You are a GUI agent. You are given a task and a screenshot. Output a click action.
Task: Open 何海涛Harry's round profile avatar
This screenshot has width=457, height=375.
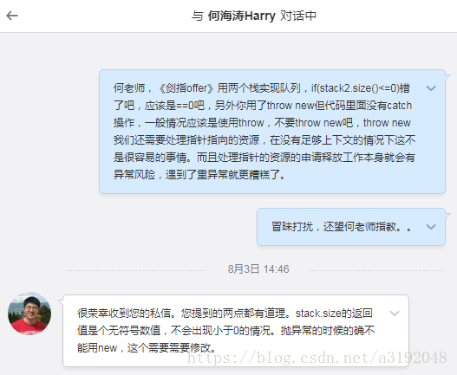[x=29, y=314]
